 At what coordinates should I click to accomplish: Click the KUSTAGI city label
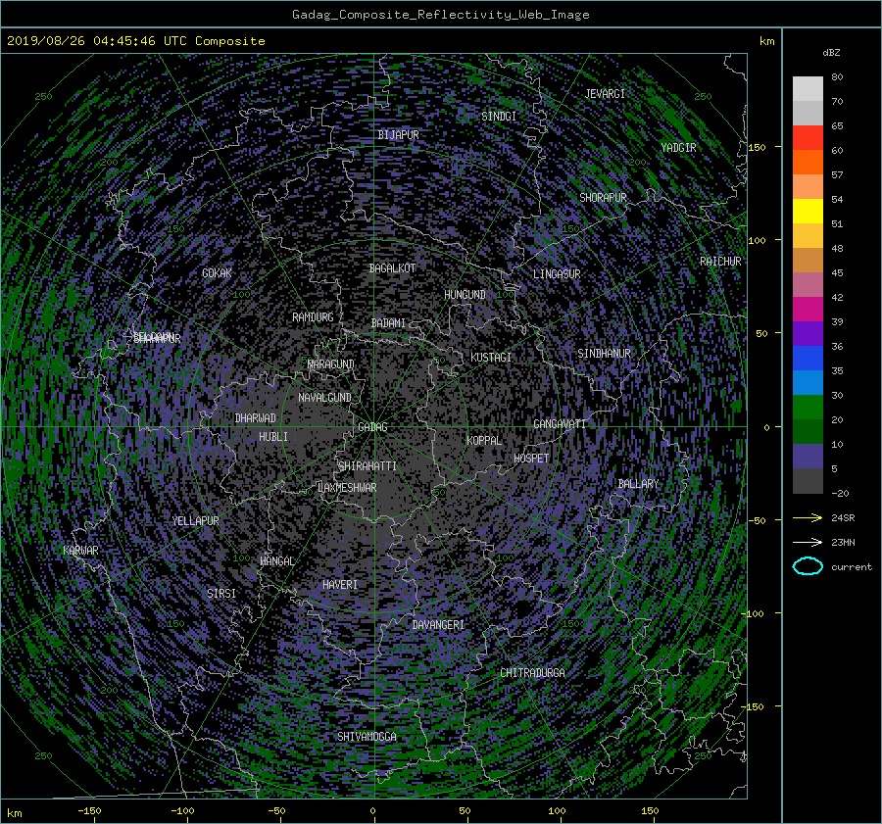pyautogui.click(x=491, y=358)
